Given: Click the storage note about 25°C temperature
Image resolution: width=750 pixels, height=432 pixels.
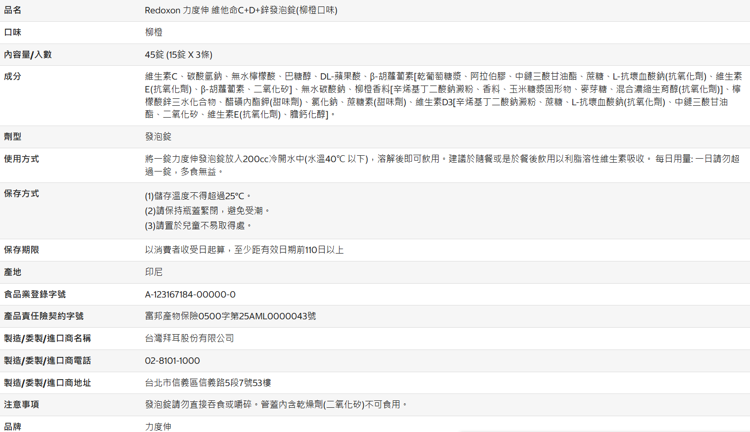Looking at the screenshot, I should (x=198, y=196).
